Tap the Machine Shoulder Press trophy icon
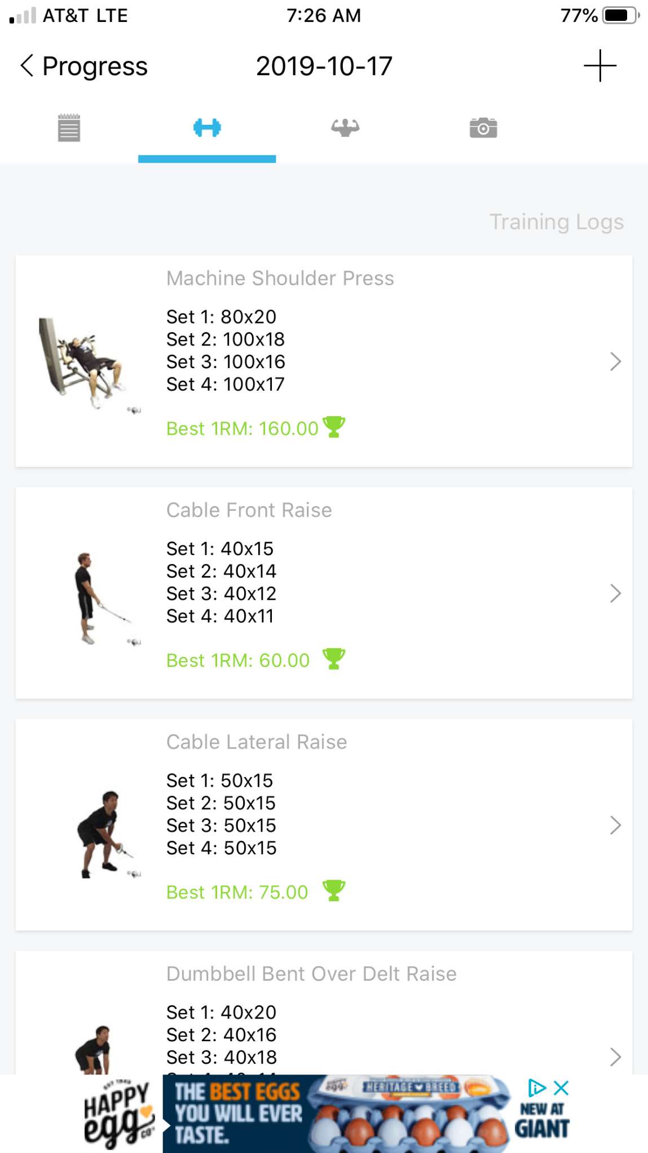Viewport: 648px width, 1153px height. tap(333, 427)
